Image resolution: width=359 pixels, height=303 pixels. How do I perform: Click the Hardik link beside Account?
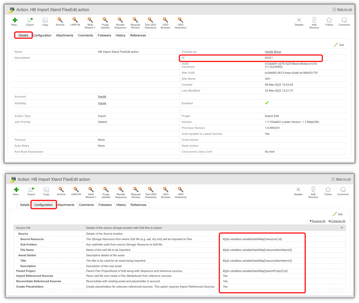[x=102, y=97]
